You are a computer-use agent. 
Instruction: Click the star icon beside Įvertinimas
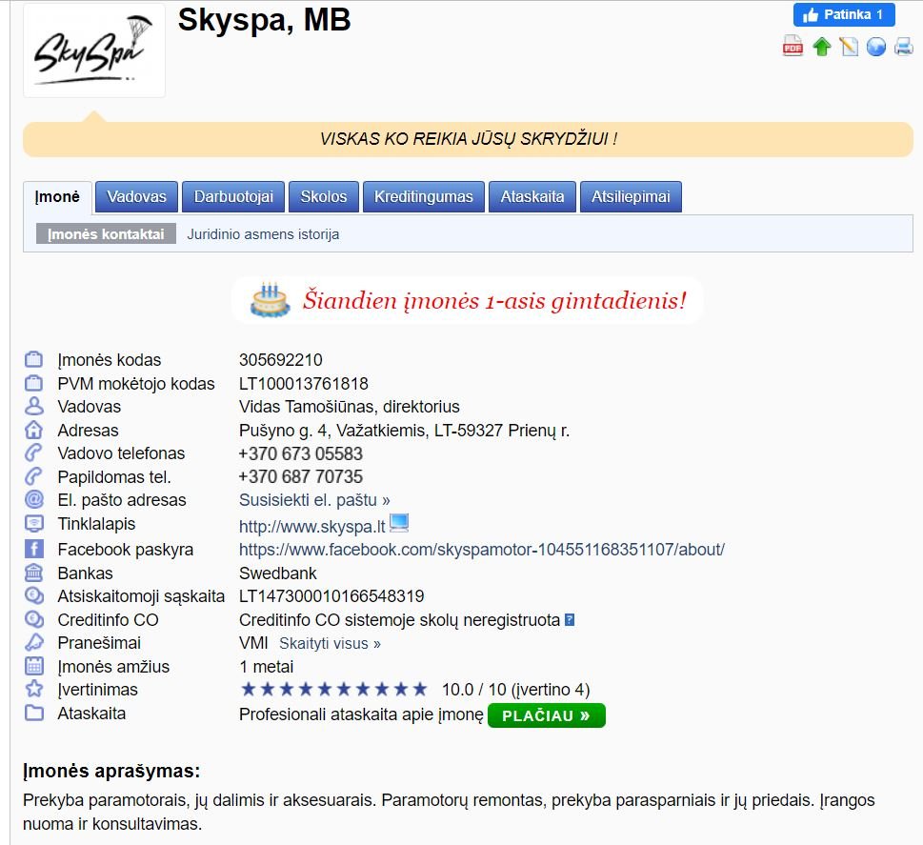[x=34, y=689]
